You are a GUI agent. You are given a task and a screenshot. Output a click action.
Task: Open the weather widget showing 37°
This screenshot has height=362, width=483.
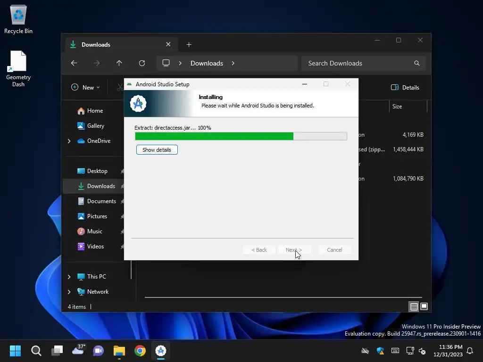78,350
